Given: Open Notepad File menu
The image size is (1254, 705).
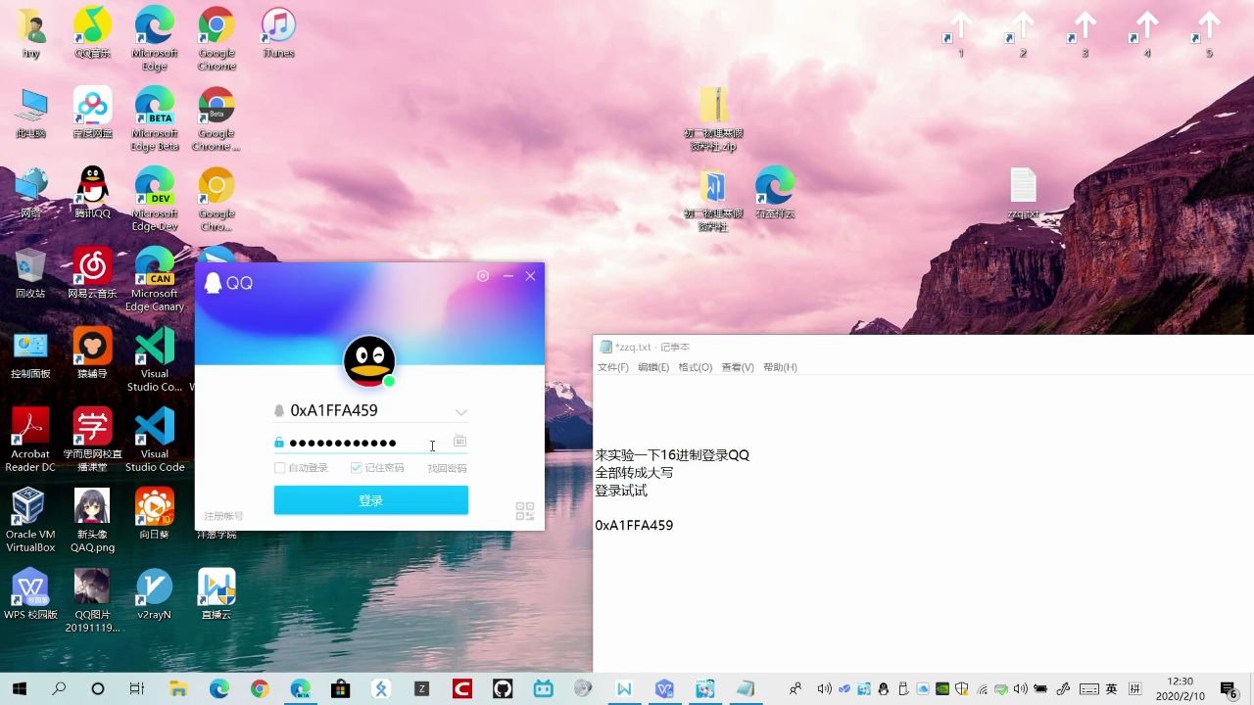Looking at the screenshot, I should click(x=613, y=367).
